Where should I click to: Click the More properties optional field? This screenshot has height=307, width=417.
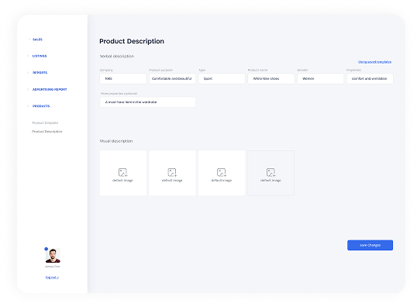pos(148,102)
